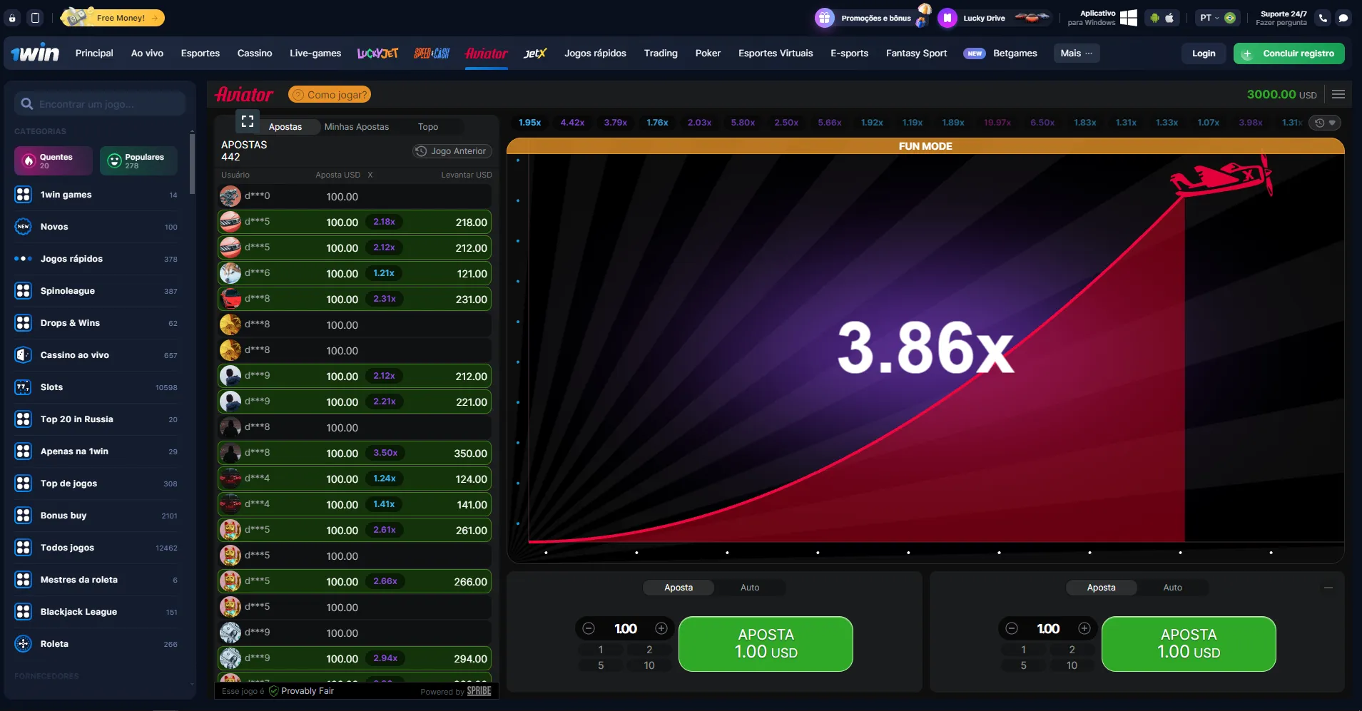Open the Slots sidebar icon
Viewport: 1362px width, 711px height.
click(23, 387)
